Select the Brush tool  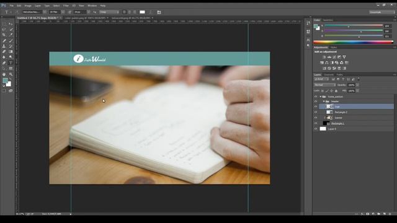11,40
